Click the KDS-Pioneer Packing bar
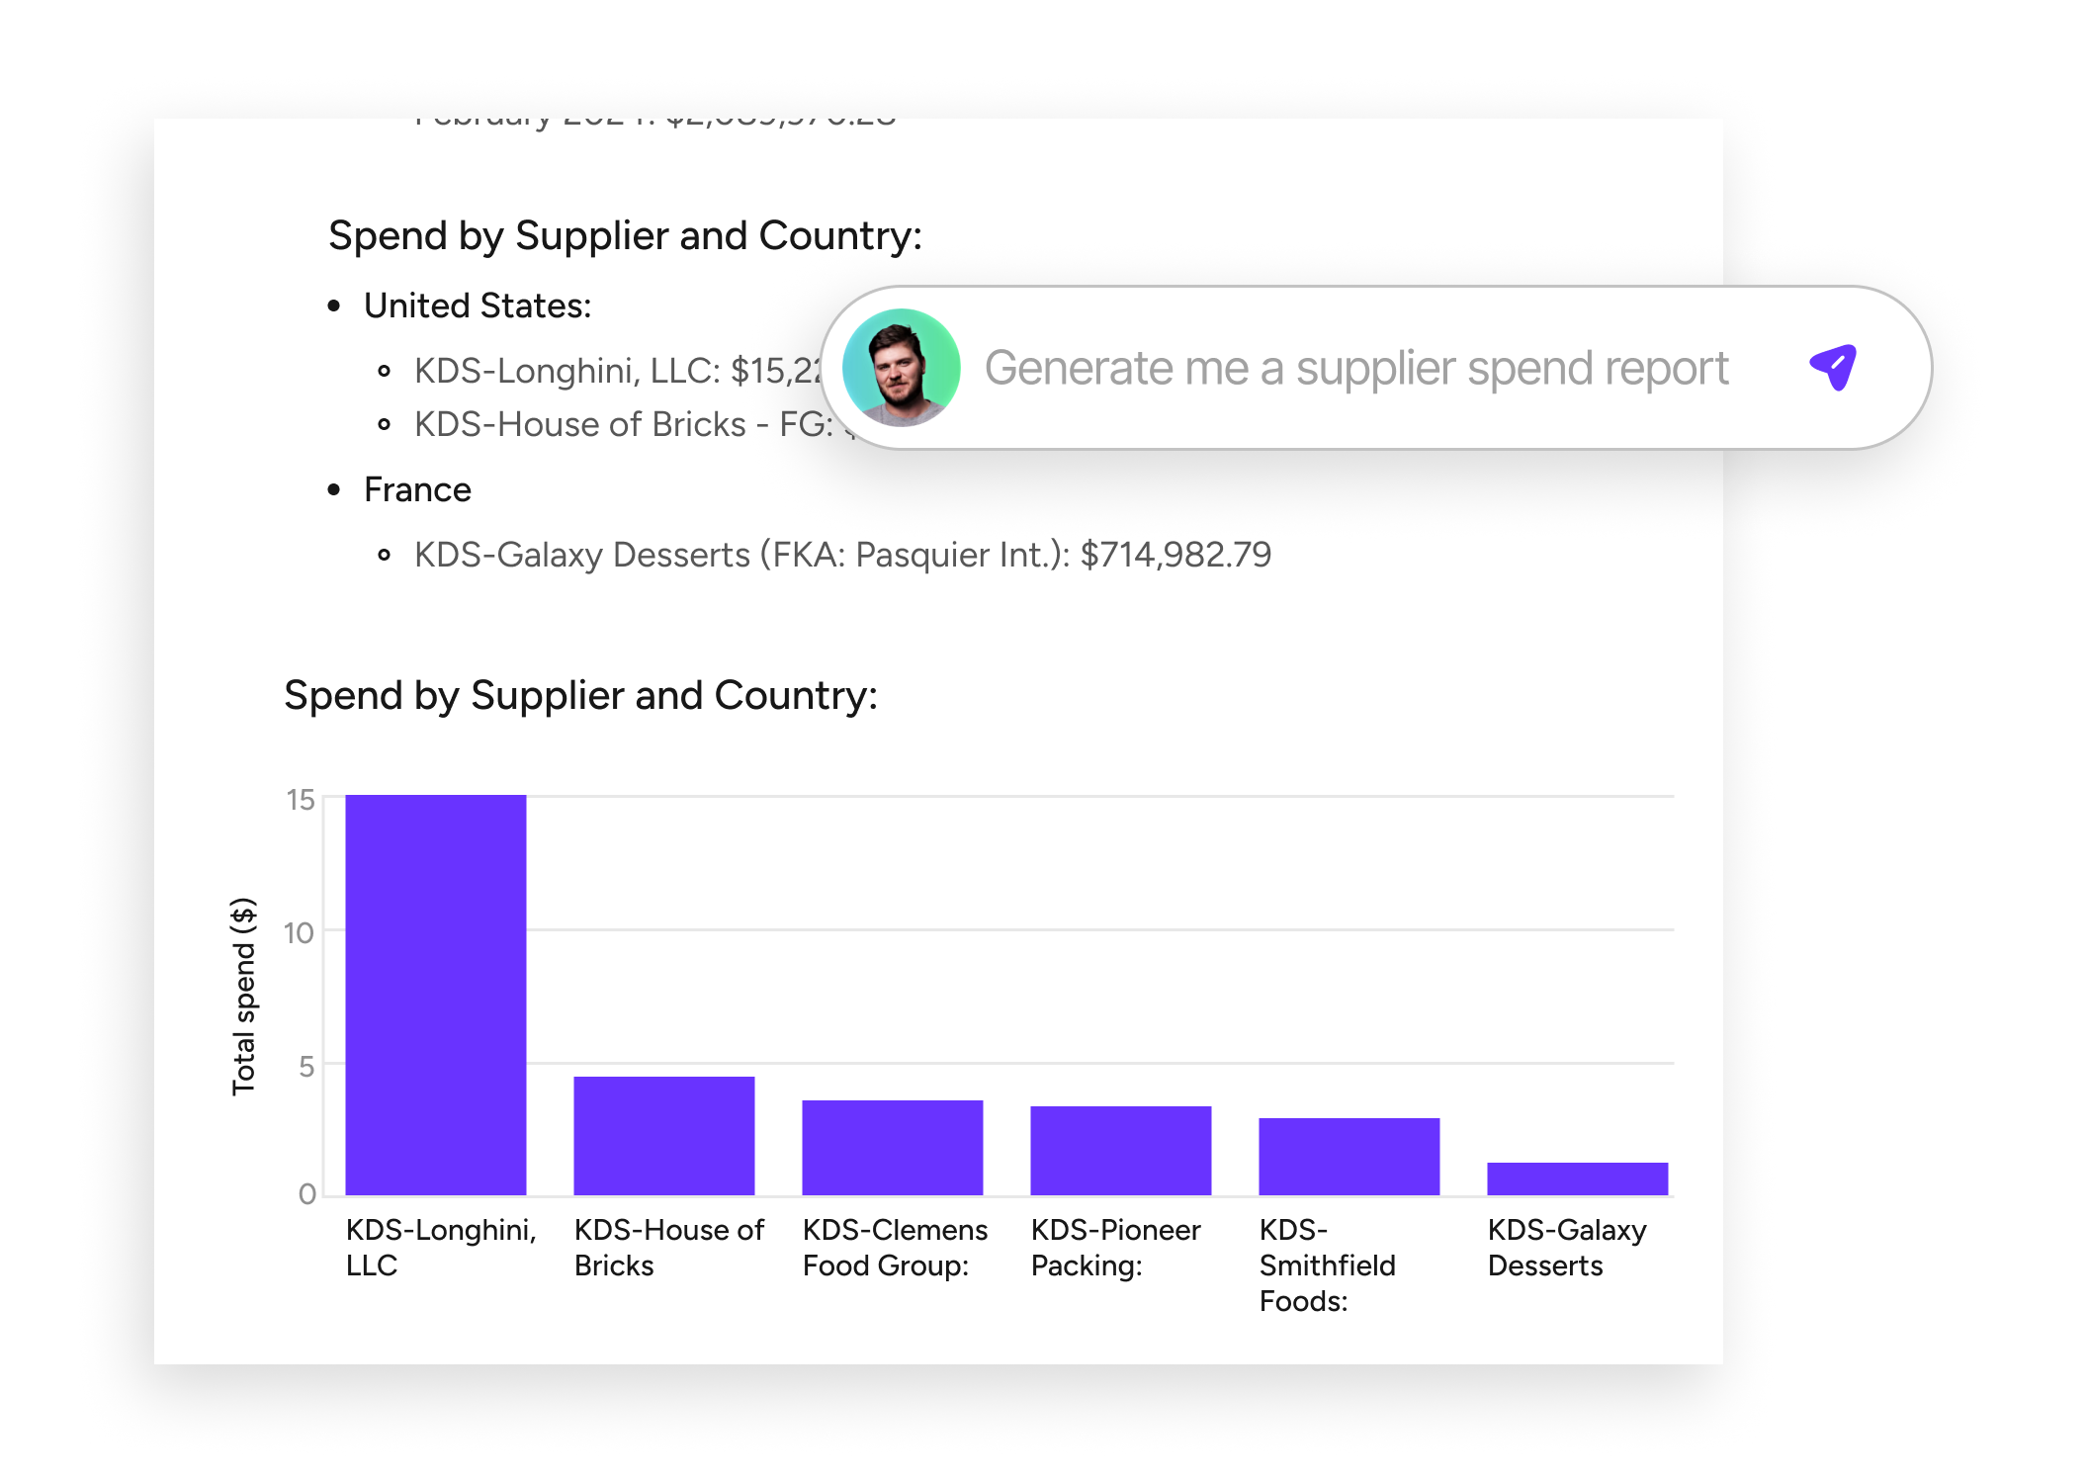The height and width of the screenshot is (1483, 2088). (1121, 1151)
